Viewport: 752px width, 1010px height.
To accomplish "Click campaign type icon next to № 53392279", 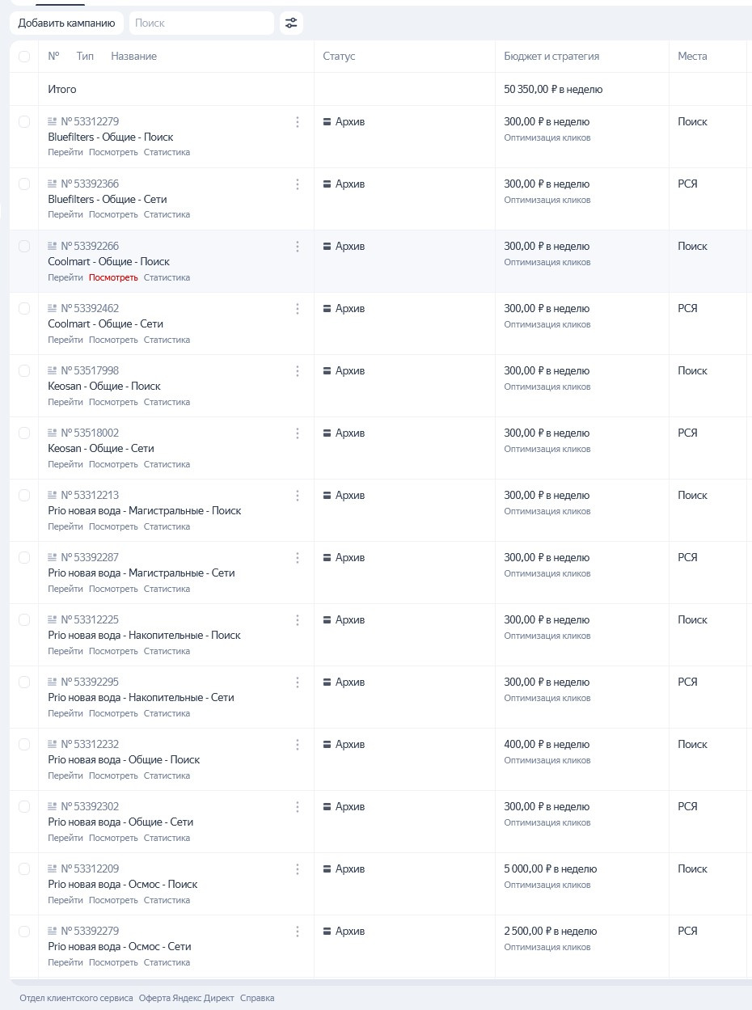I will coord(53,932).
